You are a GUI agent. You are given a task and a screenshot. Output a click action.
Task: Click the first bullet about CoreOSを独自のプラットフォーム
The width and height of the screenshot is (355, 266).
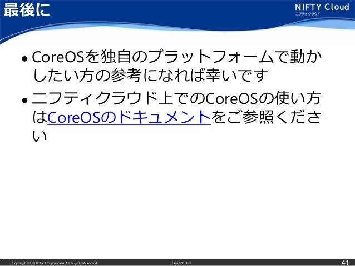tap(176, 66)
